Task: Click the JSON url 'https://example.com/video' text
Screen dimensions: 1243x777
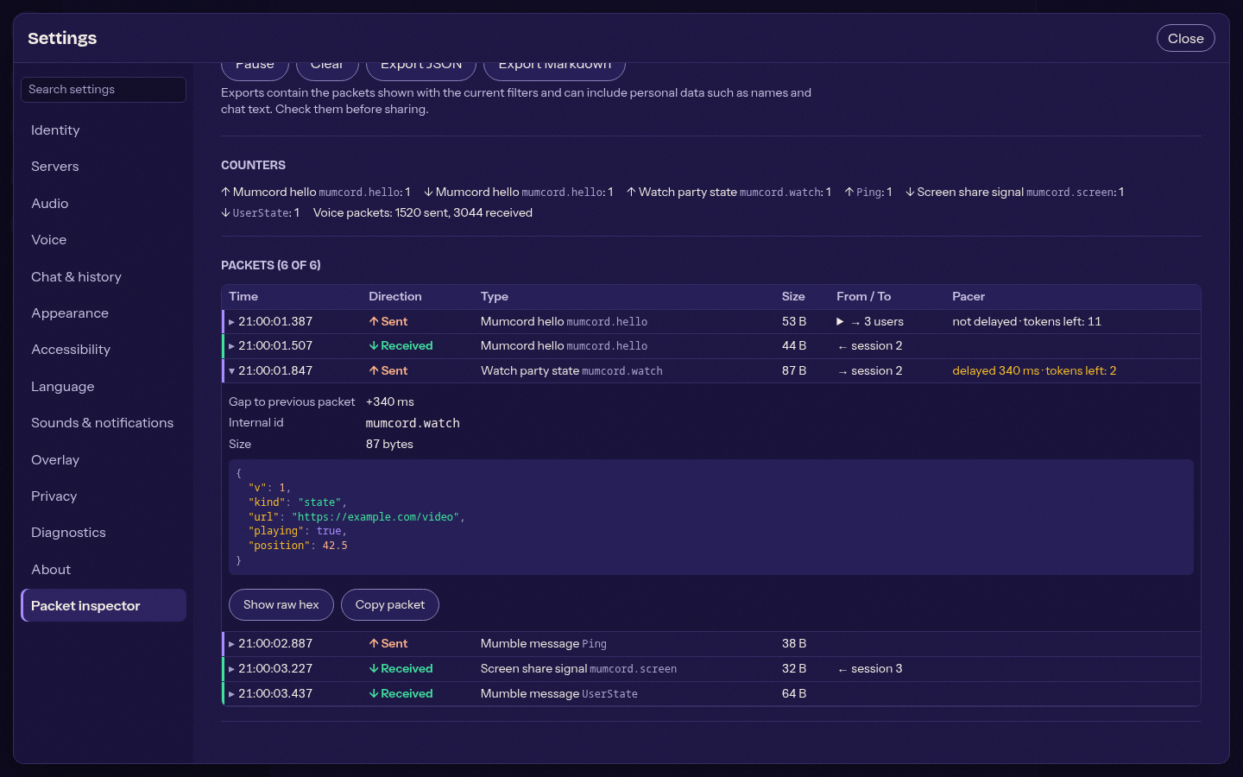Action: pos(375,516)
